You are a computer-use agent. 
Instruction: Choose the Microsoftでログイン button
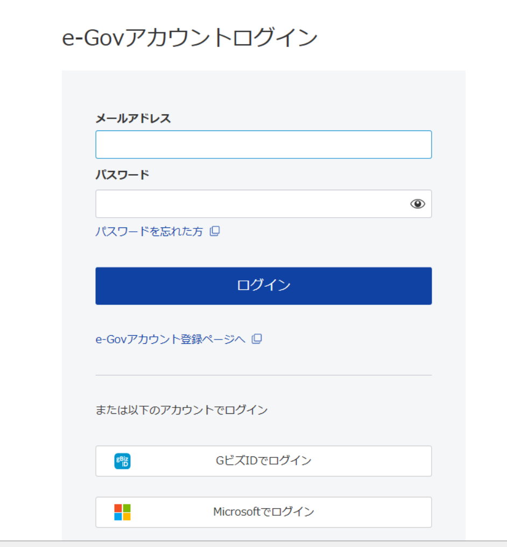263,512
